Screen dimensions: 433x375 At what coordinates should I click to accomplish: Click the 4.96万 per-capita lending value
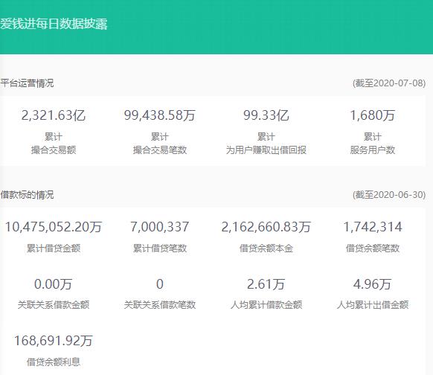(372, 284)
